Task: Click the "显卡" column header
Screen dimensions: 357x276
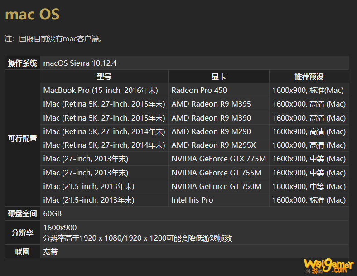Action: [x=218, y=77]
